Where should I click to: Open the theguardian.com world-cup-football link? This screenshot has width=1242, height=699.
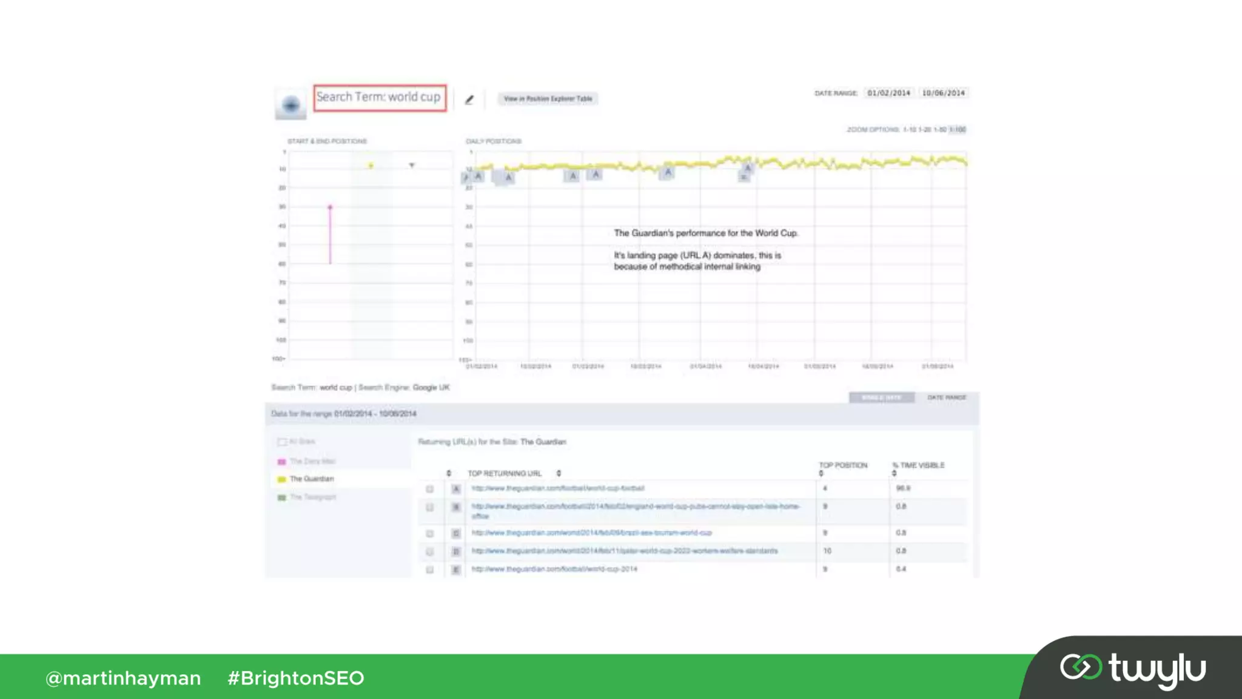pos(558,488)
